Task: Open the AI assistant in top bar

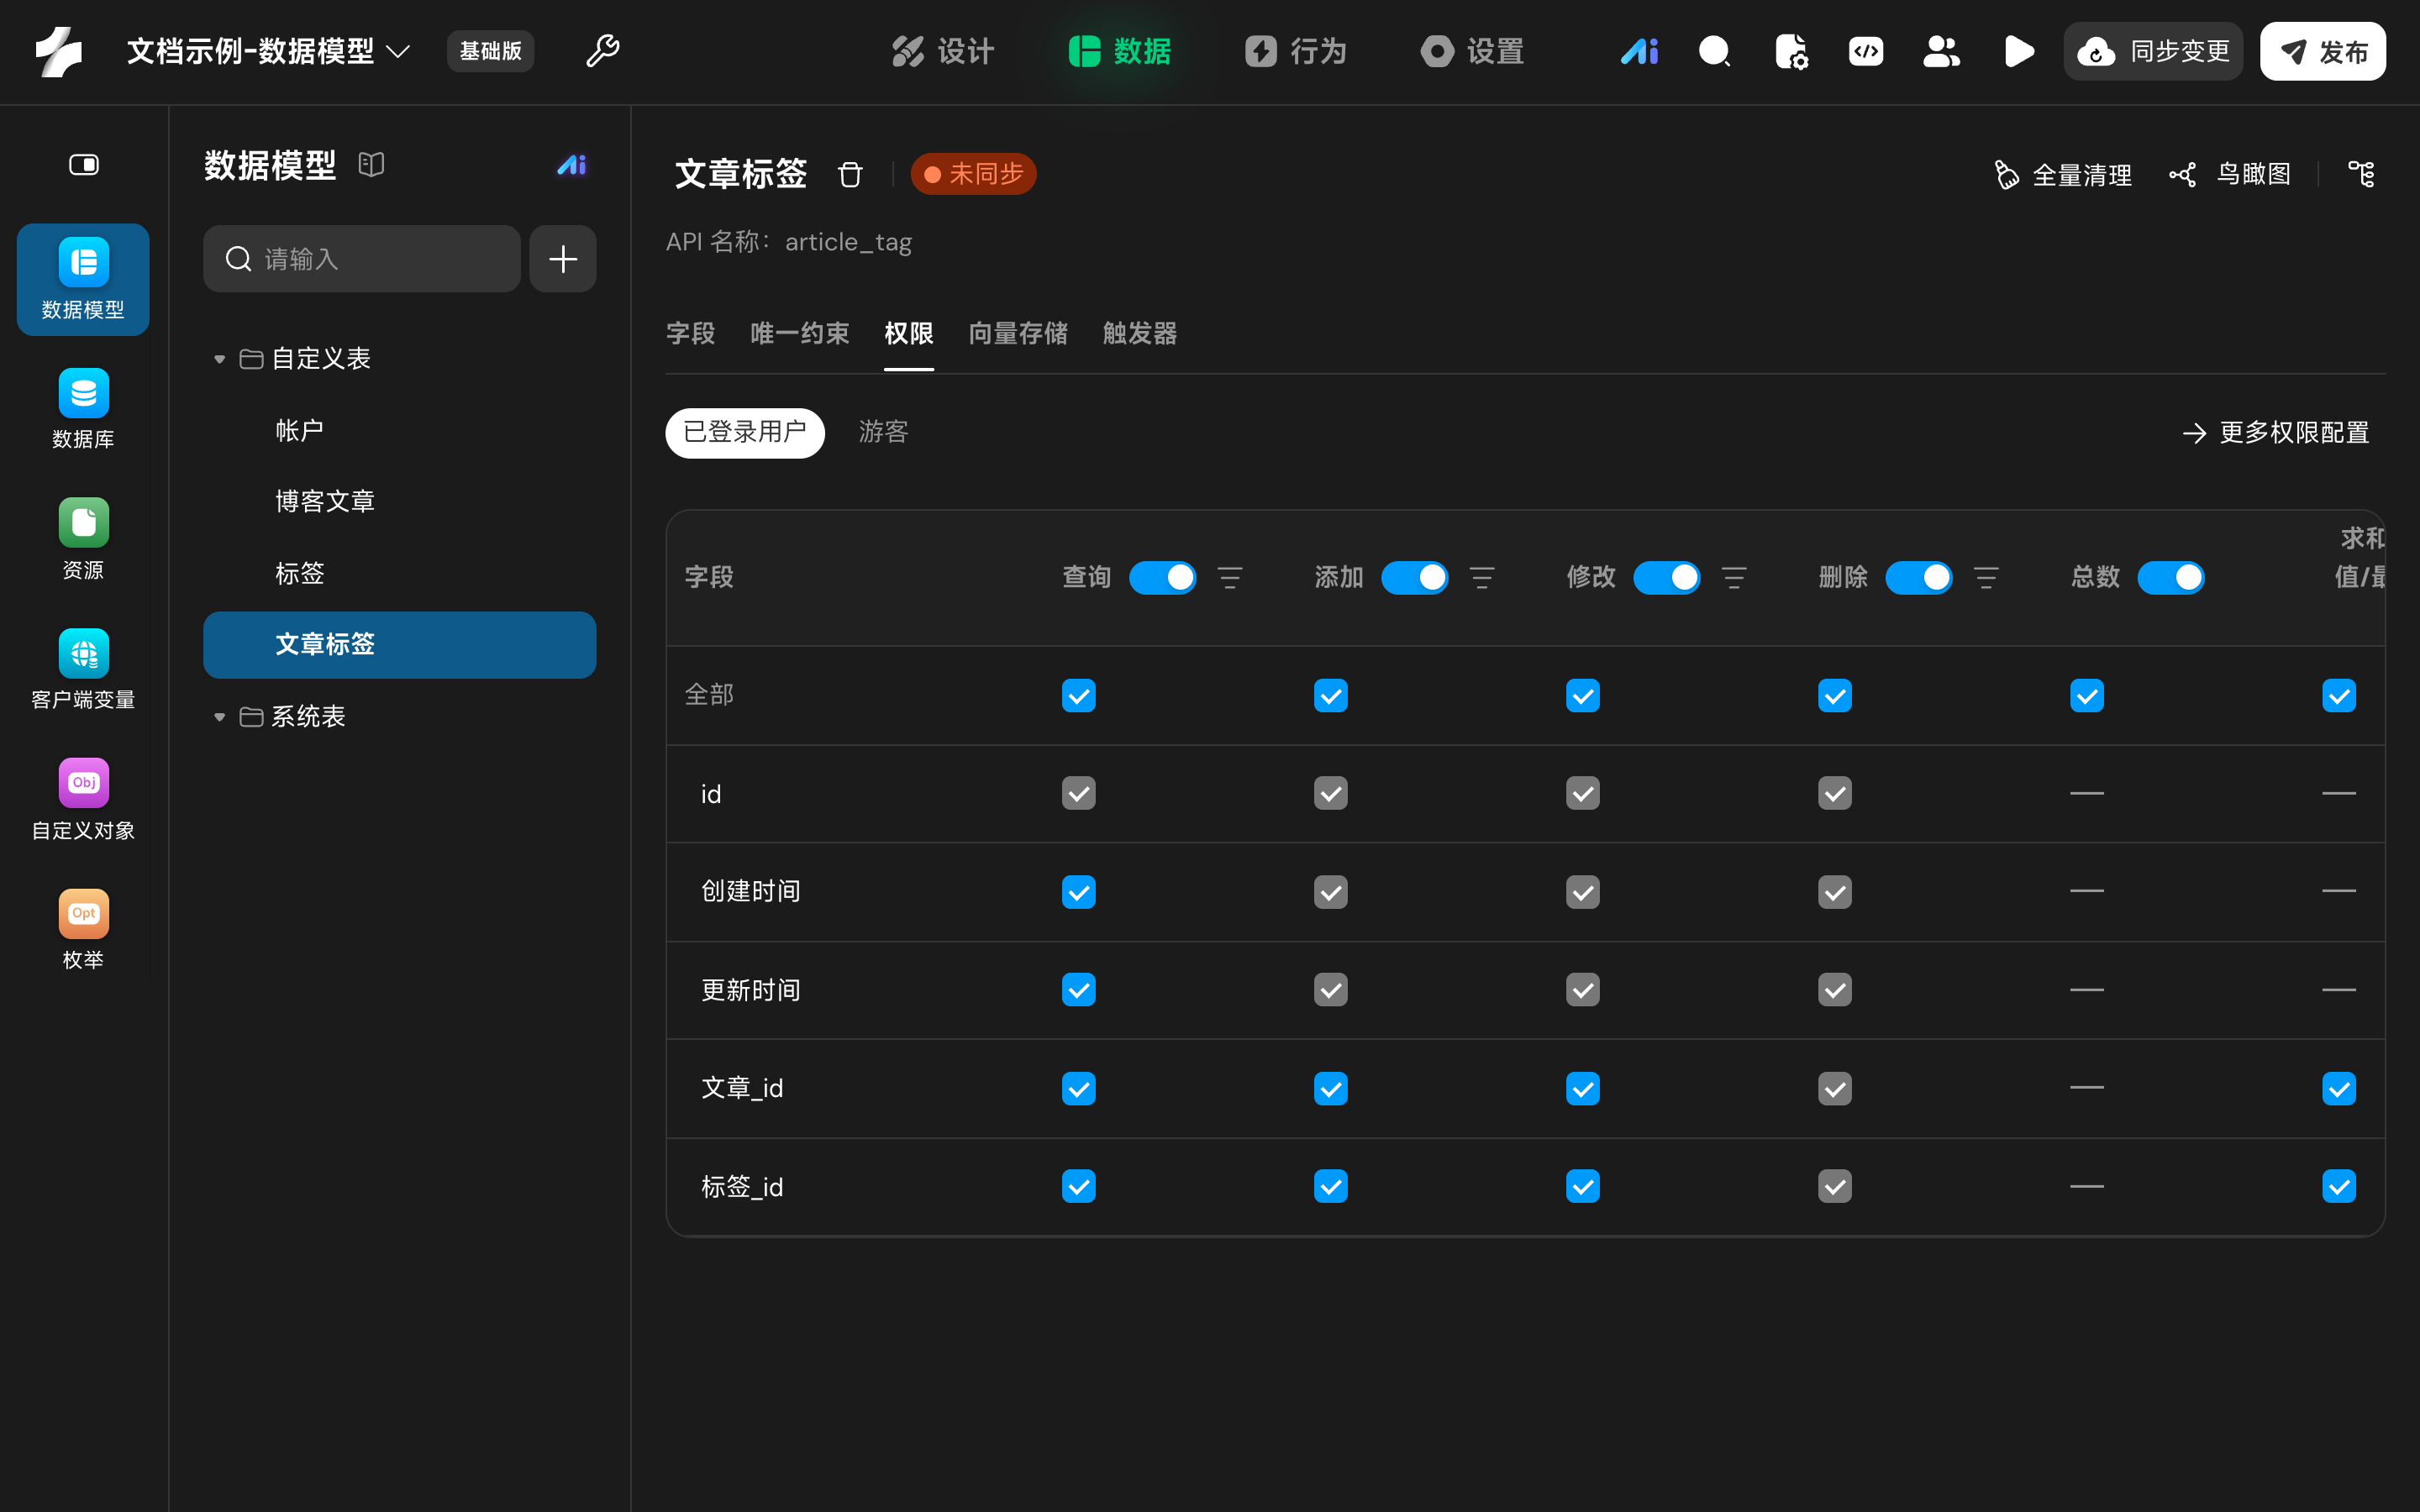Action: [x=1639, y=51]
